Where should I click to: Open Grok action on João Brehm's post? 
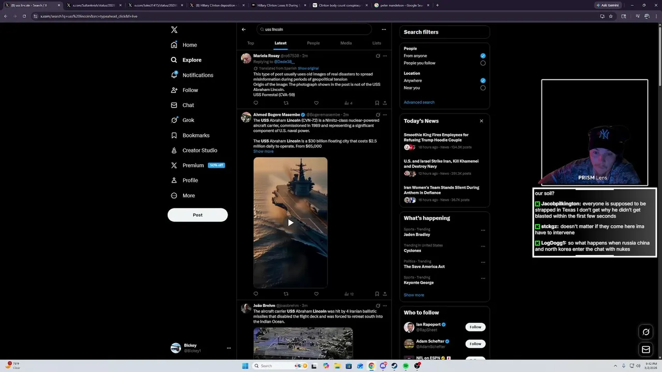[378, 306]
